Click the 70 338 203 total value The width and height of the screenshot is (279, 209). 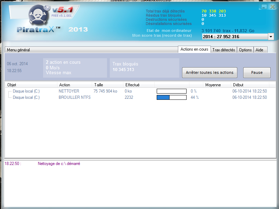tap(214, 11)
